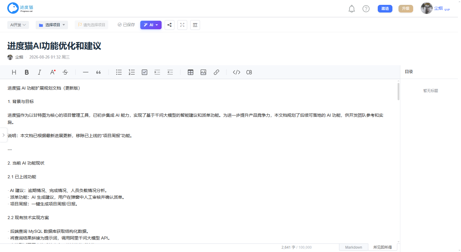461x252 pixels.
Task: Insert a task checklist
Action: point(145,72)
